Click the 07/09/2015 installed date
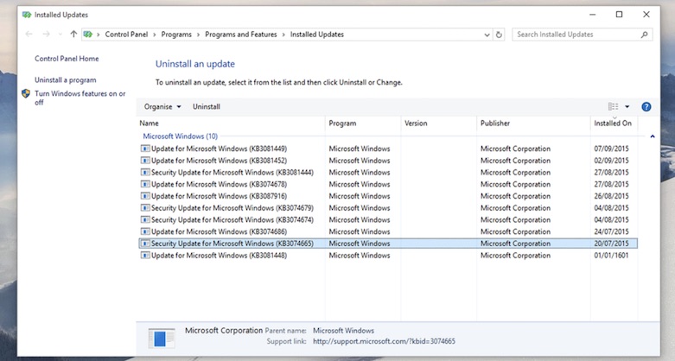The width and height of the screenshot is (675, 361). click(611, 149)
